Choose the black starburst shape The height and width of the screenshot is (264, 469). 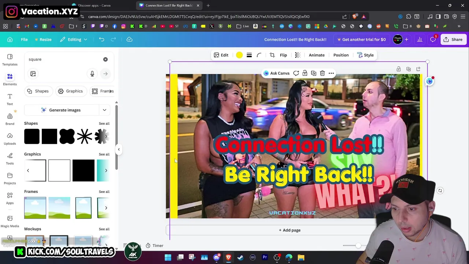pos(85,136)
